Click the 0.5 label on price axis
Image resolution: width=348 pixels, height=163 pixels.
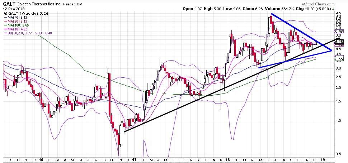click(338, 154)
